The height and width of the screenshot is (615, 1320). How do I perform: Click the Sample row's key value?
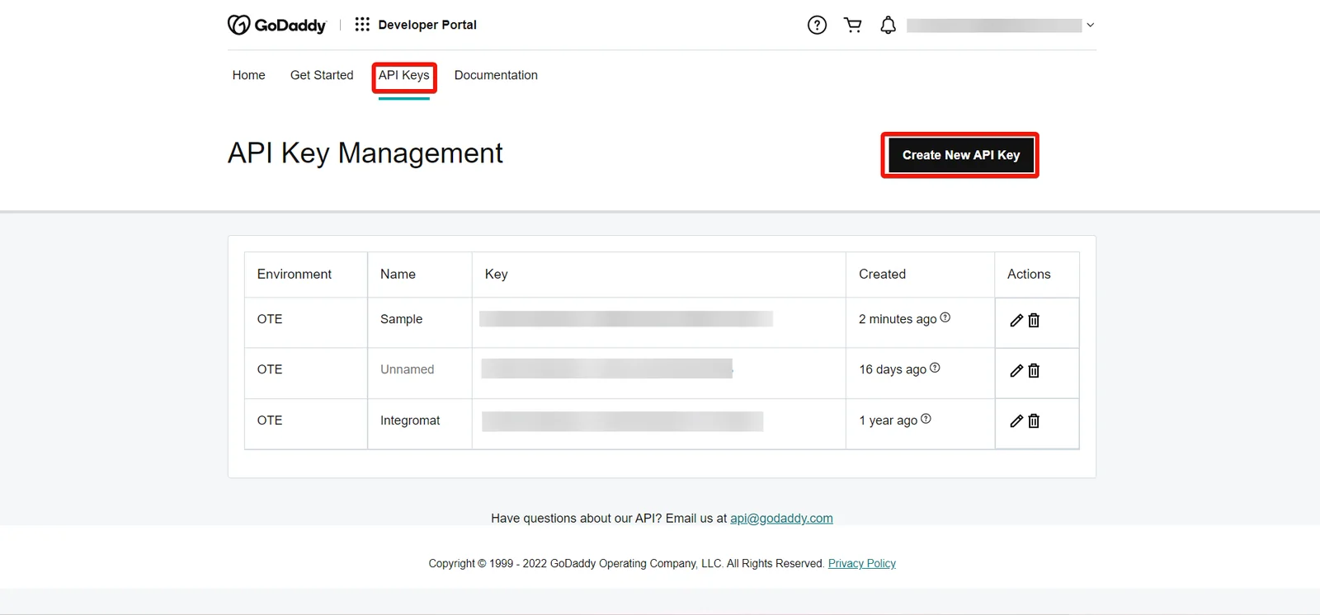coord(626,319)
